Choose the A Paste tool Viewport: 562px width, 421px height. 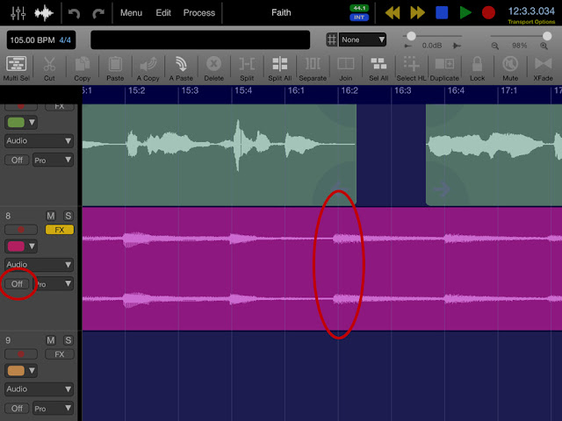pyautogui.click(x=181, y=68)
